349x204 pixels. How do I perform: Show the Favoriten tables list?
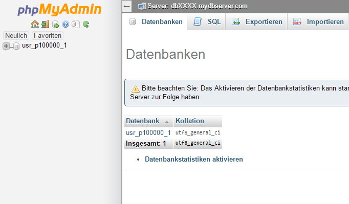(48, 35)
